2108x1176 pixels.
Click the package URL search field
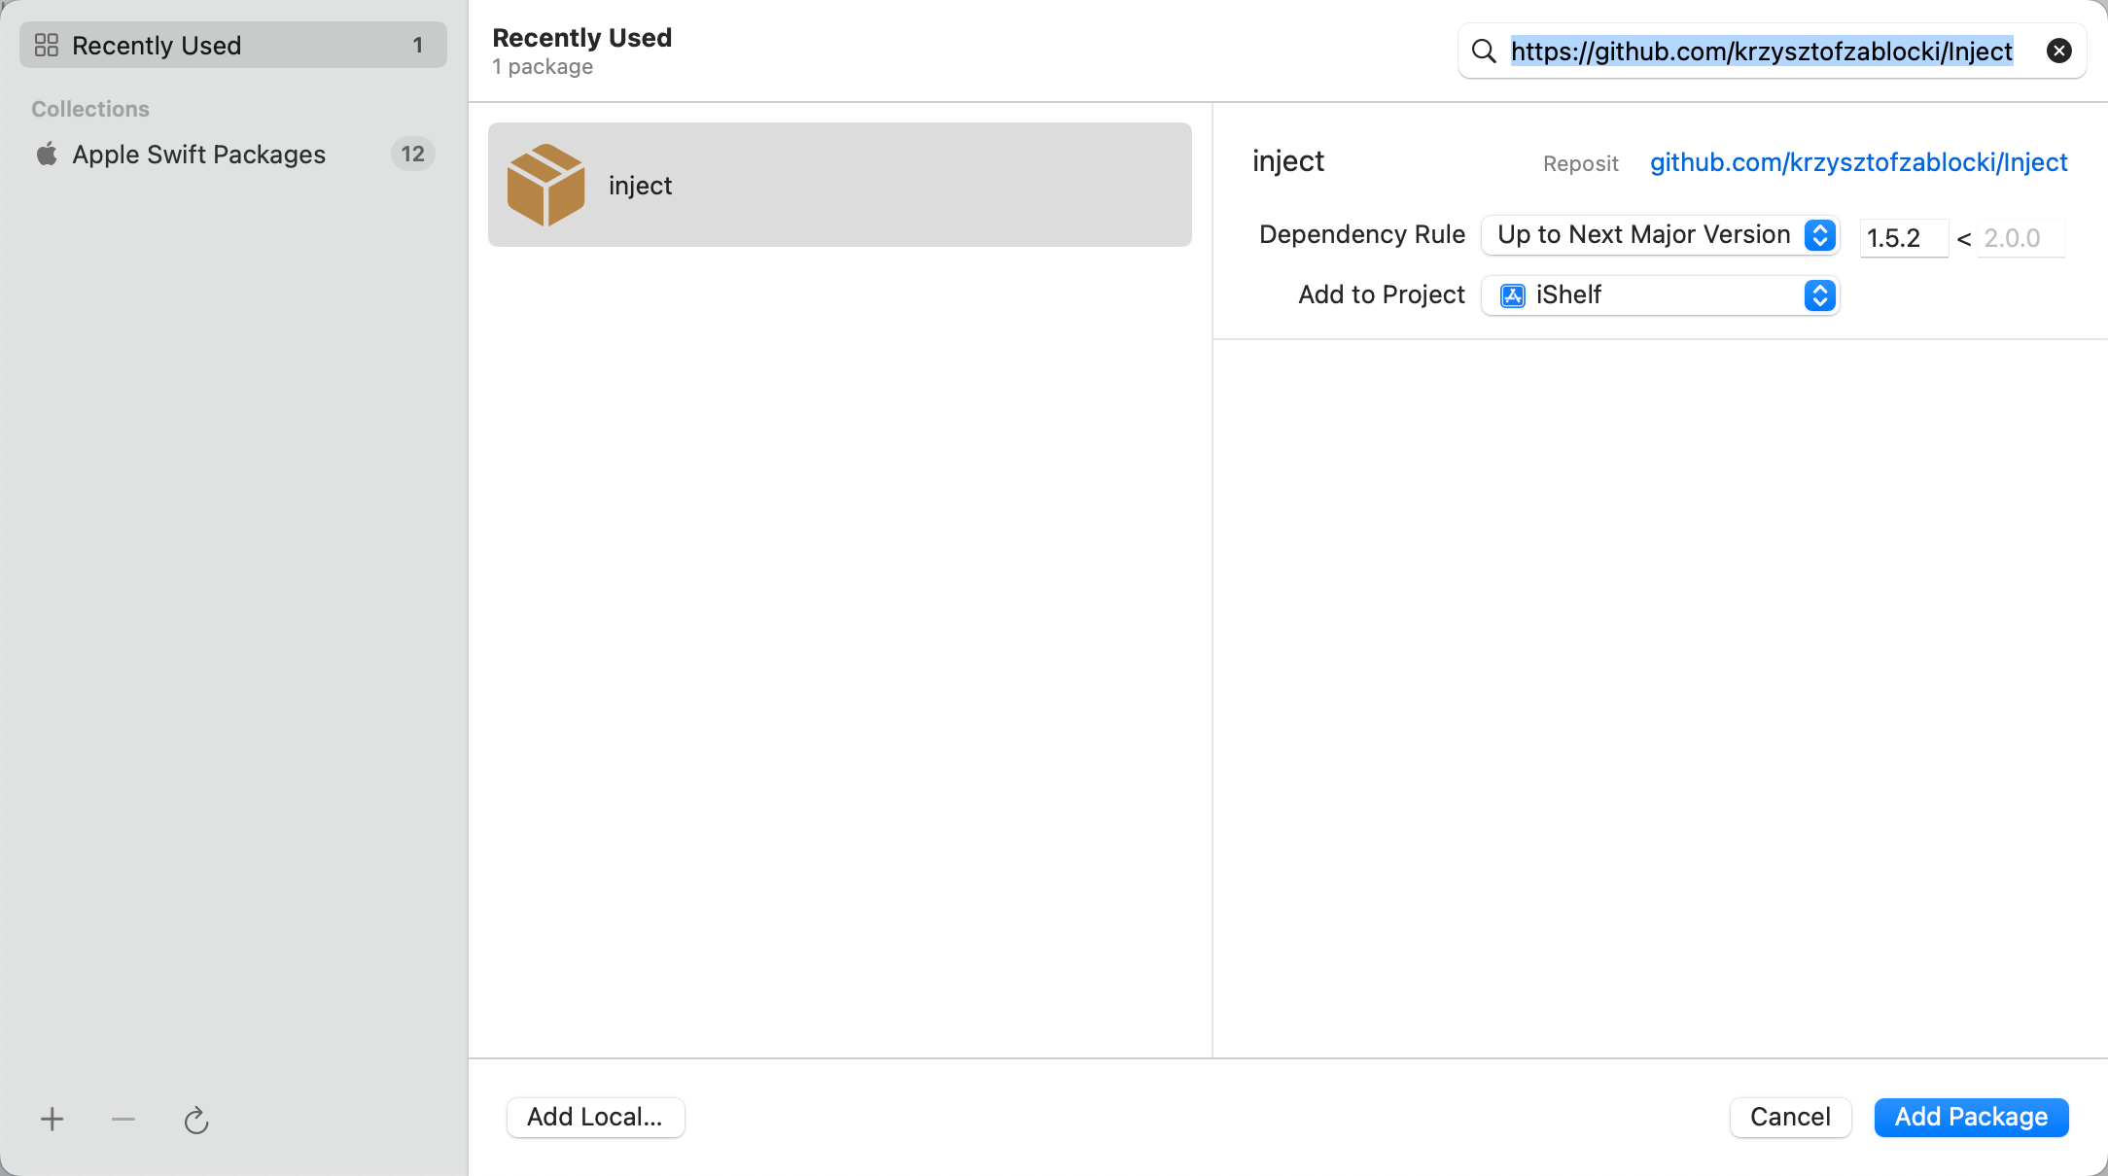(x=1762, y=51)
